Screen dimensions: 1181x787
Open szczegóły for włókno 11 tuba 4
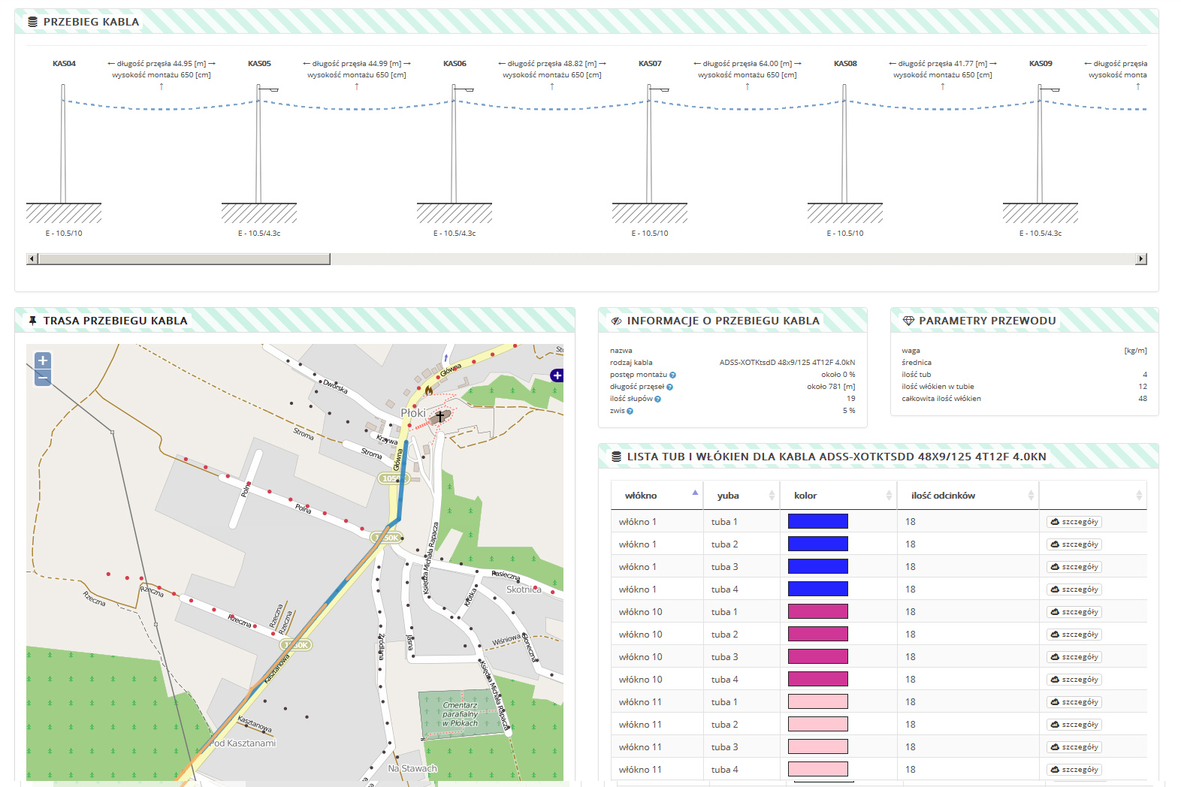click(x=1074, y=770)
